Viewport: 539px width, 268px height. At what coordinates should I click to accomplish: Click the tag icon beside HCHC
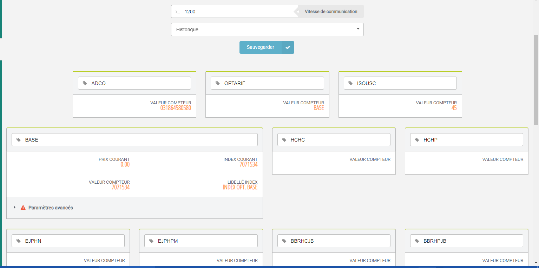pos(284,140)
